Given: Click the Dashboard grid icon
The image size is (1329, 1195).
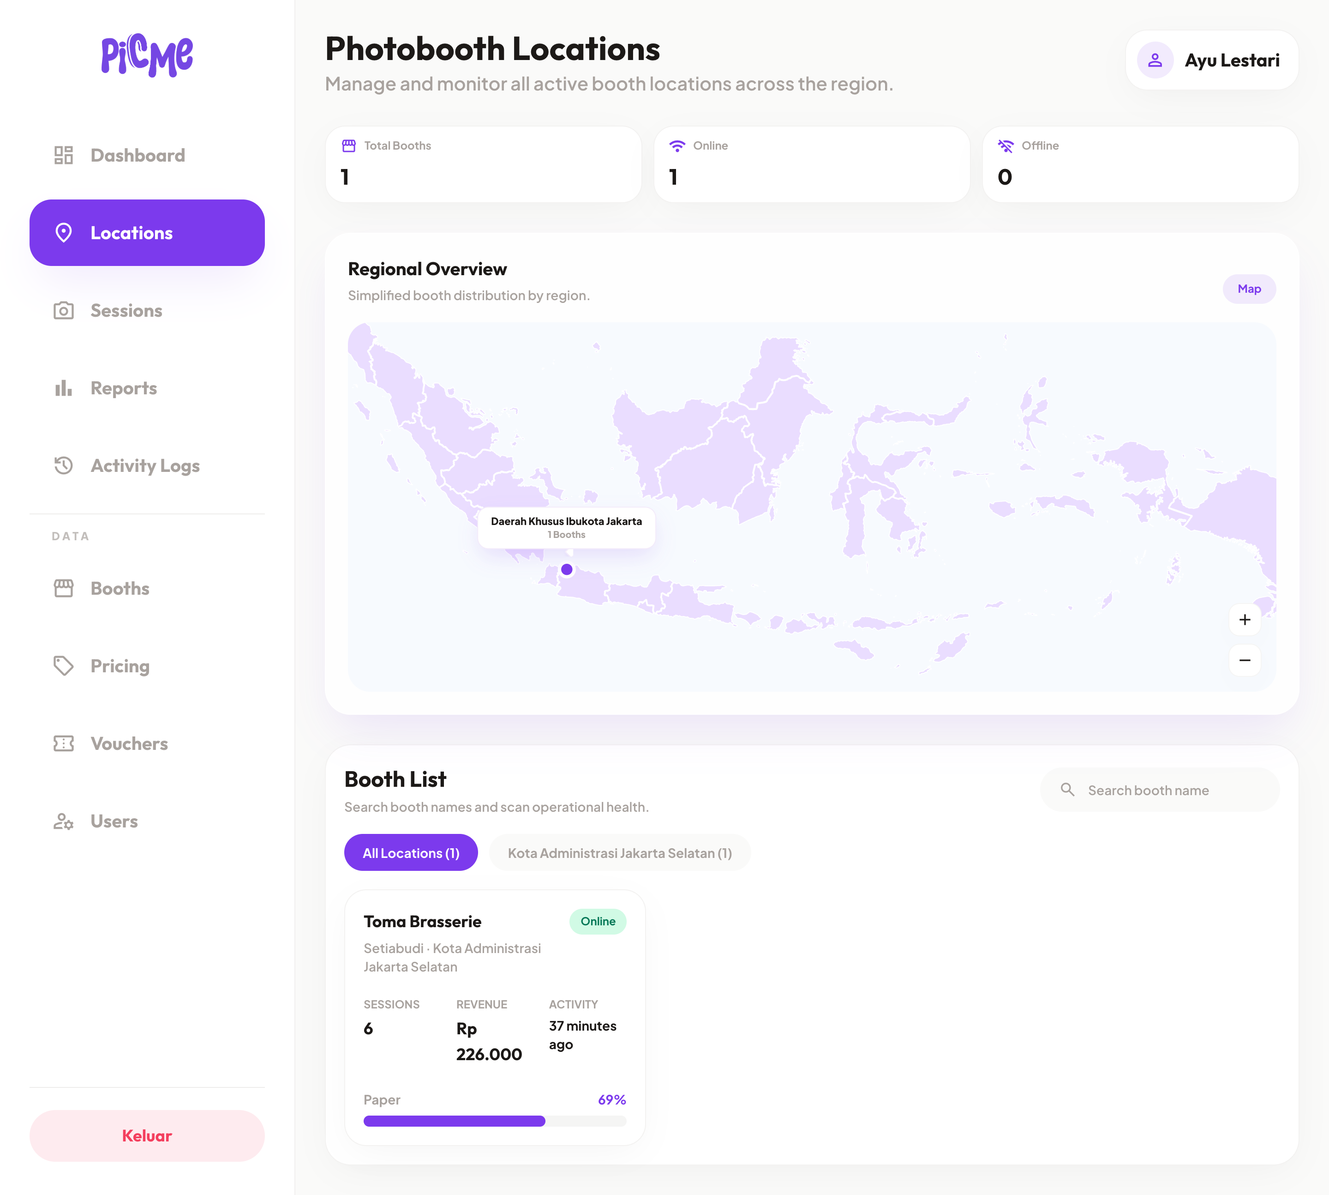Looking at the screenshot, I should tap(64, 155).
